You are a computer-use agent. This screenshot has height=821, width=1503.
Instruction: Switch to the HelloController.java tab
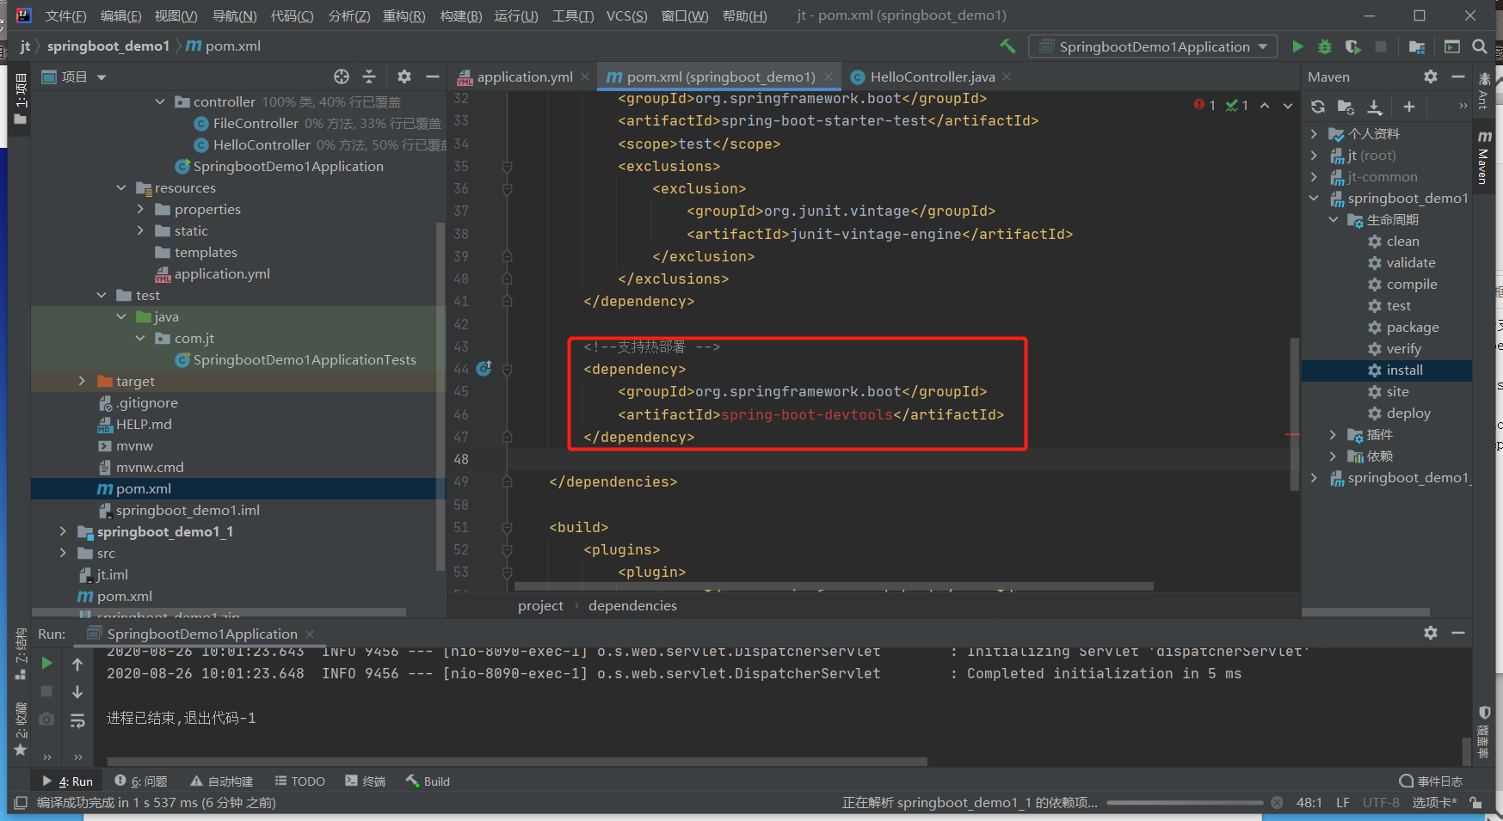(933, 77)
